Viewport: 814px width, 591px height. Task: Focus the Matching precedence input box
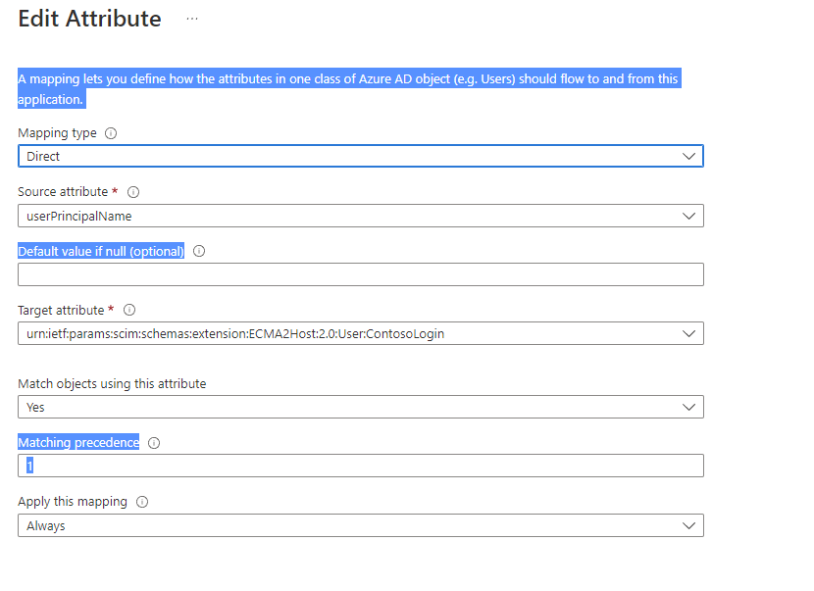click(x=360, y=466)
